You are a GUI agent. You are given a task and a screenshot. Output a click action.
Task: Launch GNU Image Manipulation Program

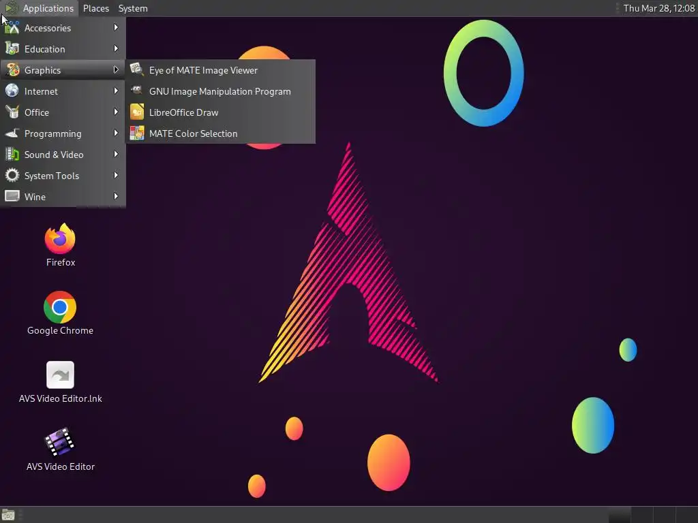tap(221, 91)
